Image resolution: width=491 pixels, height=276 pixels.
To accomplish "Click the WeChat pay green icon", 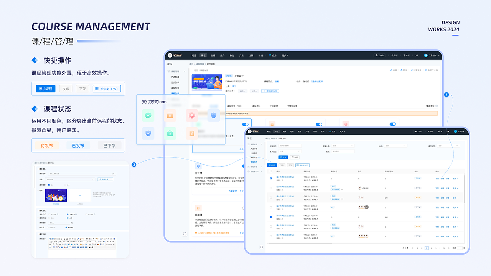I will coord(148,115).
